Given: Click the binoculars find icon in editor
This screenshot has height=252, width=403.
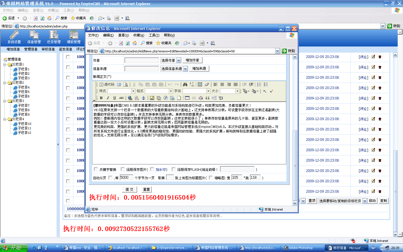Looking at the screenshot, I should 185,84.
